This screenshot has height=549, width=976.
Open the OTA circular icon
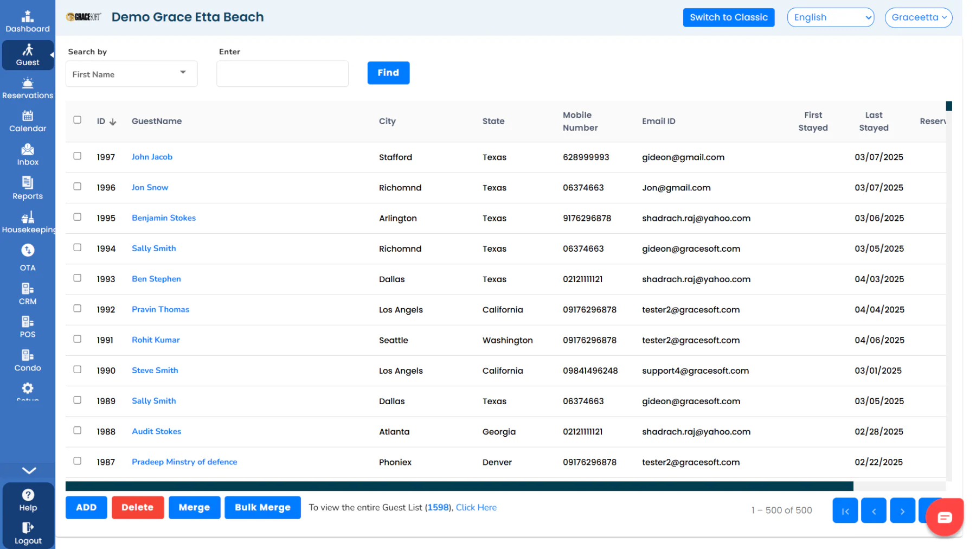[28, 250]
